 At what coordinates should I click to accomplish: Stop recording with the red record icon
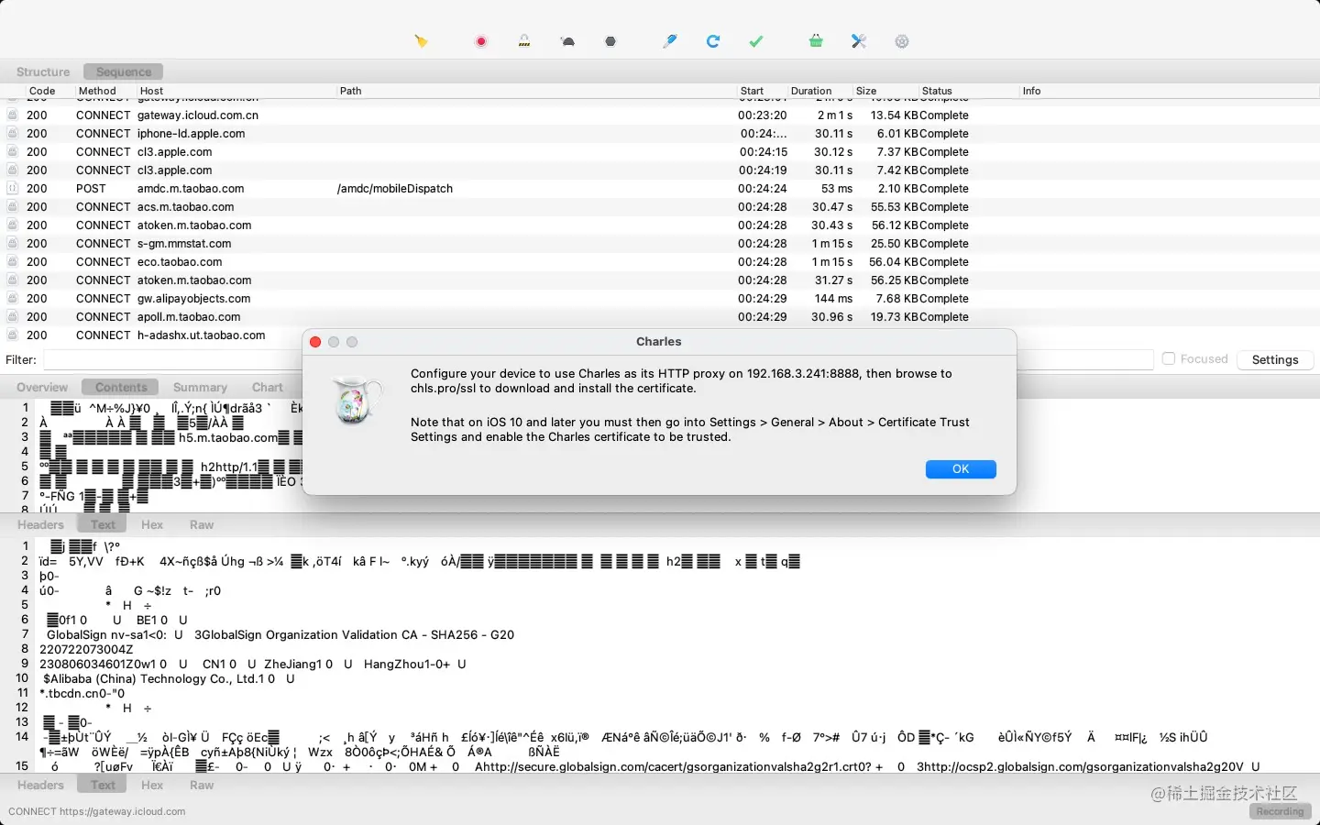pos(481,41)
